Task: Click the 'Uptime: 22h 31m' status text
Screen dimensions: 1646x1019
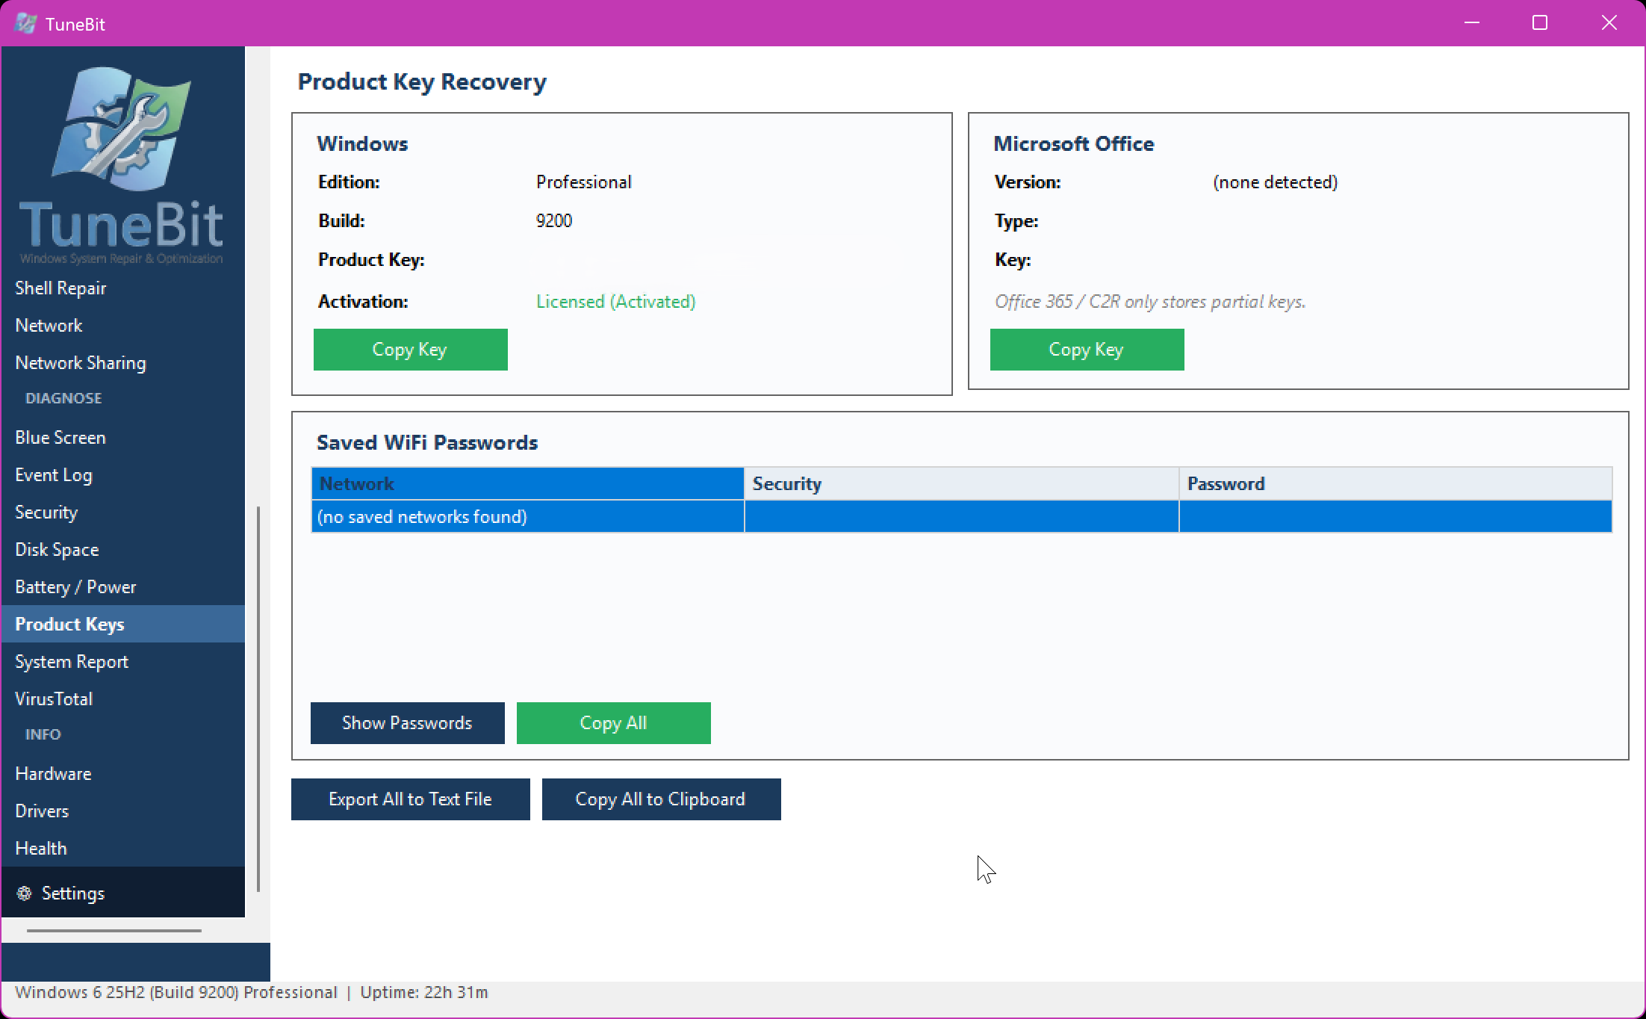Action: point(424,992)
